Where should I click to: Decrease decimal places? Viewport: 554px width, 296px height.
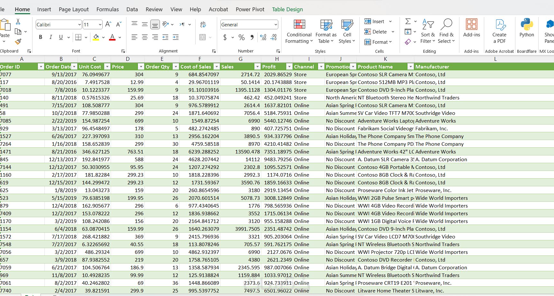(273, 37)
